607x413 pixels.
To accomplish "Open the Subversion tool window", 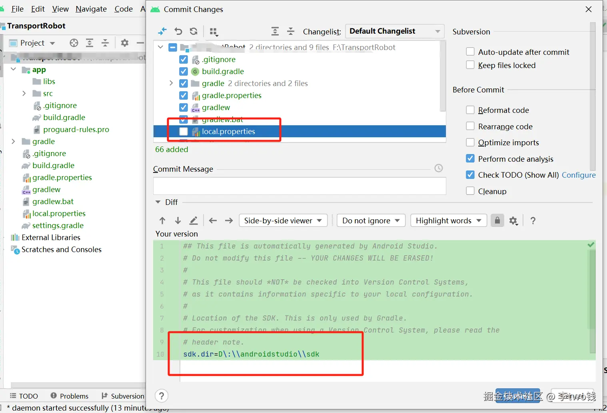I will point(123,396).
